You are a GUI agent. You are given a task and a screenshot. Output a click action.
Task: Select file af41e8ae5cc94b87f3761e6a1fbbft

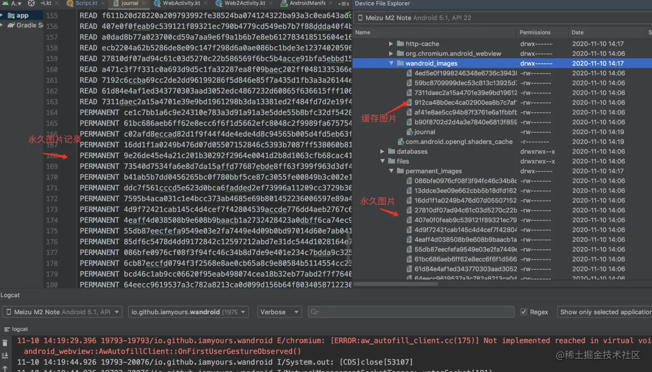pyautogui.click(x=465, y=112)
